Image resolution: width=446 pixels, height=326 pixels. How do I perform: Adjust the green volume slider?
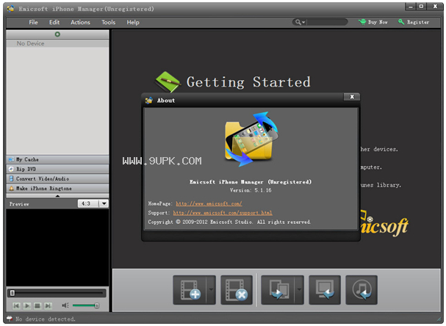point(86,305)
